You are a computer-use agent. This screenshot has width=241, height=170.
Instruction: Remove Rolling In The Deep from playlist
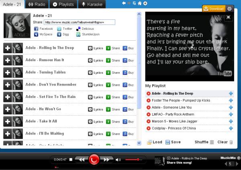pyautogui.click(x=149, y=93)
